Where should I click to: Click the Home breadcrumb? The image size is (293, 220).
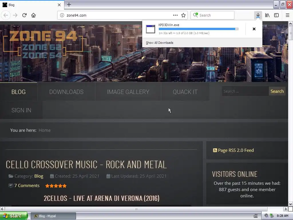pos(44,130)
